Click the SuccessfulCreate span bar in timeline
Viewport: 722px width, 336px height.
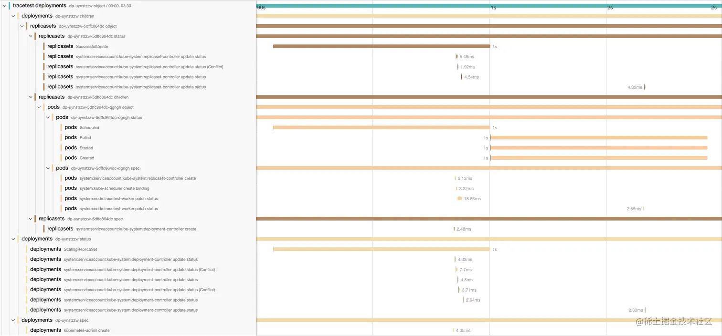tap(382, 46)
